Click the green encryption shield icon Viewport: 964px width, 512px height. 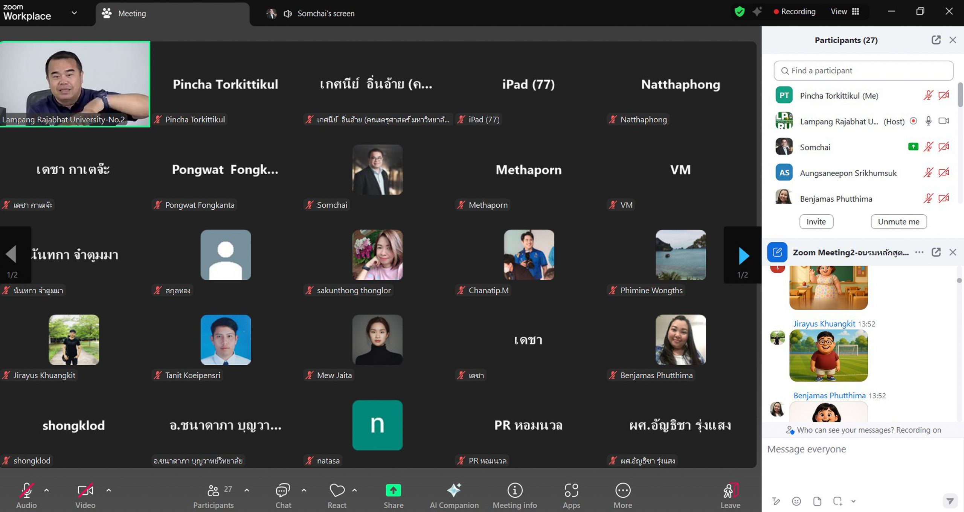click(x=739, y=12)
